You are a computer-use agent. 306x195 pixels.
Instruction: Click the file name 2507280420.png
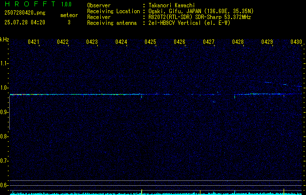(x=25, y=13)
